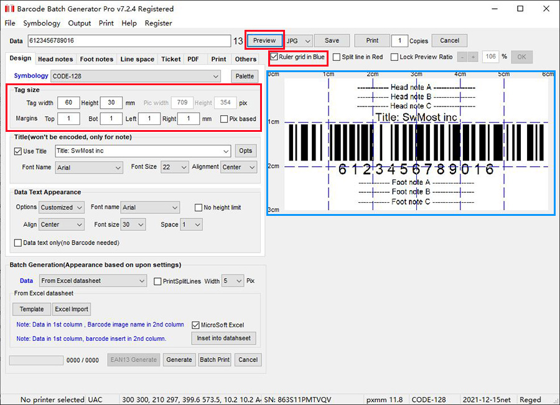Check Data text only (no Barcode needed)

coord(18,243)
